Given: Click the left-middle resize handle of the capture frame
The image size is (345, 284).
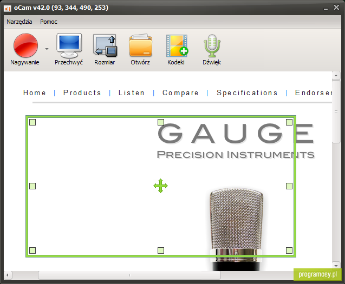Looking at the screenshot, I should click(32, 186).
